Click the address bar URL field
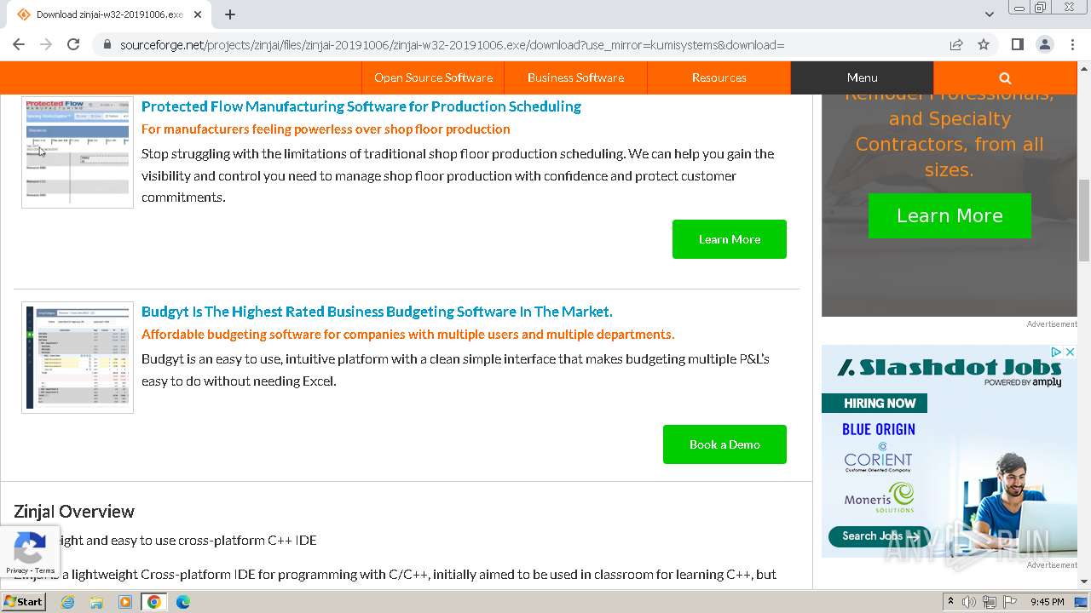 [452, 44]
